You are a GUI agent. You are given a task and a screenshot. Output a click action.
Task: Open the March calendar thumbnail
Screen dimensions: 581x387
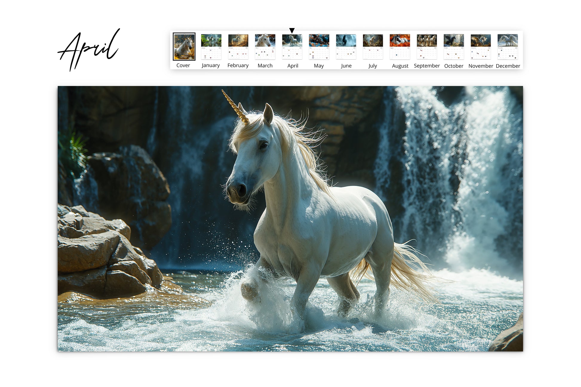point(265,47)
